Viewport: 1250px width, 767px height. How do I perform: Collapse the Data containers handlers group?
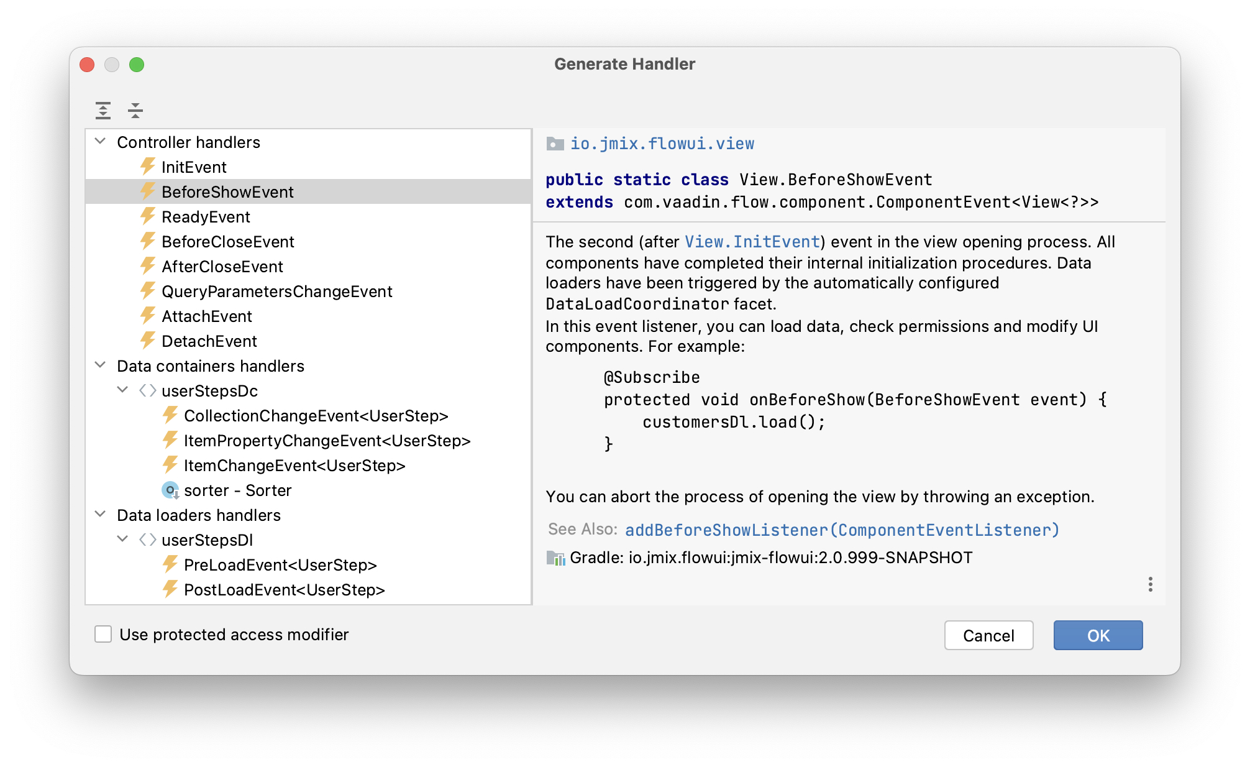pyautogui.click(x=100, y=365)
